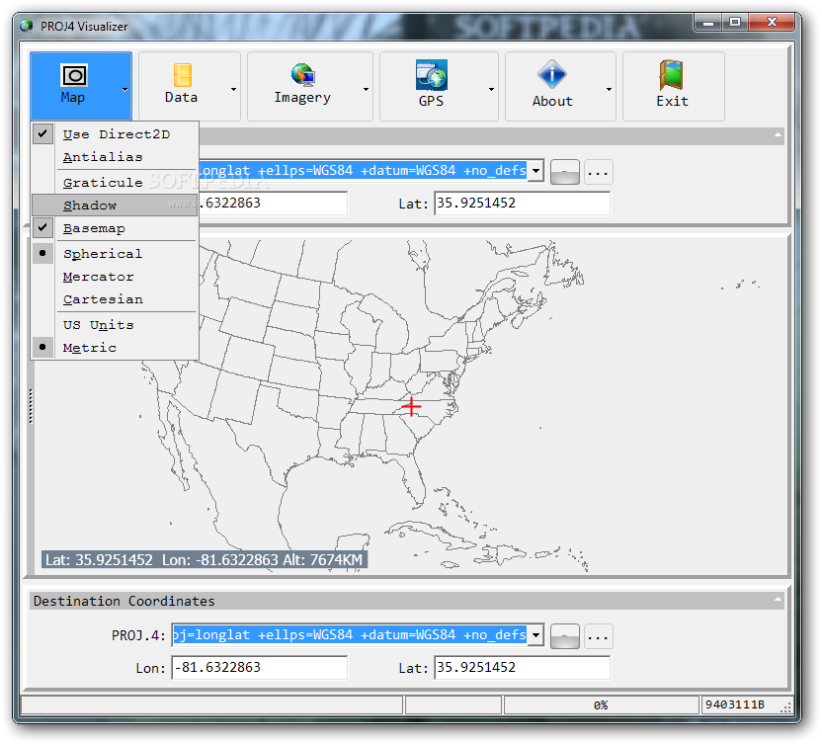Collapse the source coordinates panel arrow
Screen dimensions: 822x744
click(778, 135)
